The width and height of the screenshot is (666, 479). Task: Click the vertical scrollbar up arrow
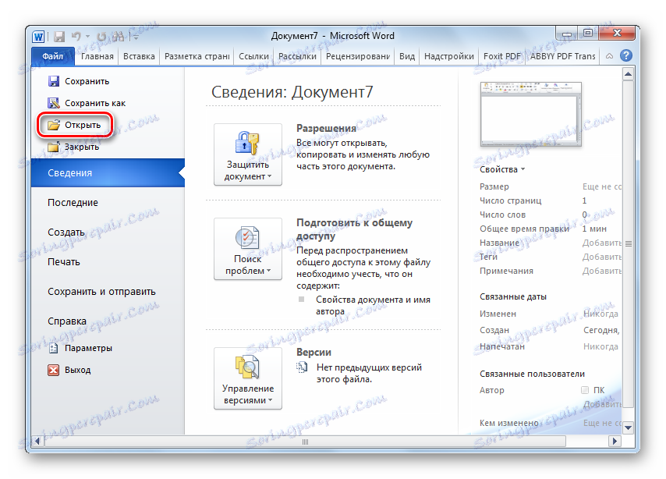pyautogui.click(x=629, y=74)
